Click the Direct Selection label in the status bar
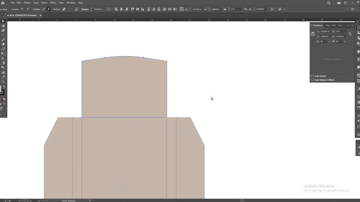The image size is (360, 202). [x=69, y=201]
